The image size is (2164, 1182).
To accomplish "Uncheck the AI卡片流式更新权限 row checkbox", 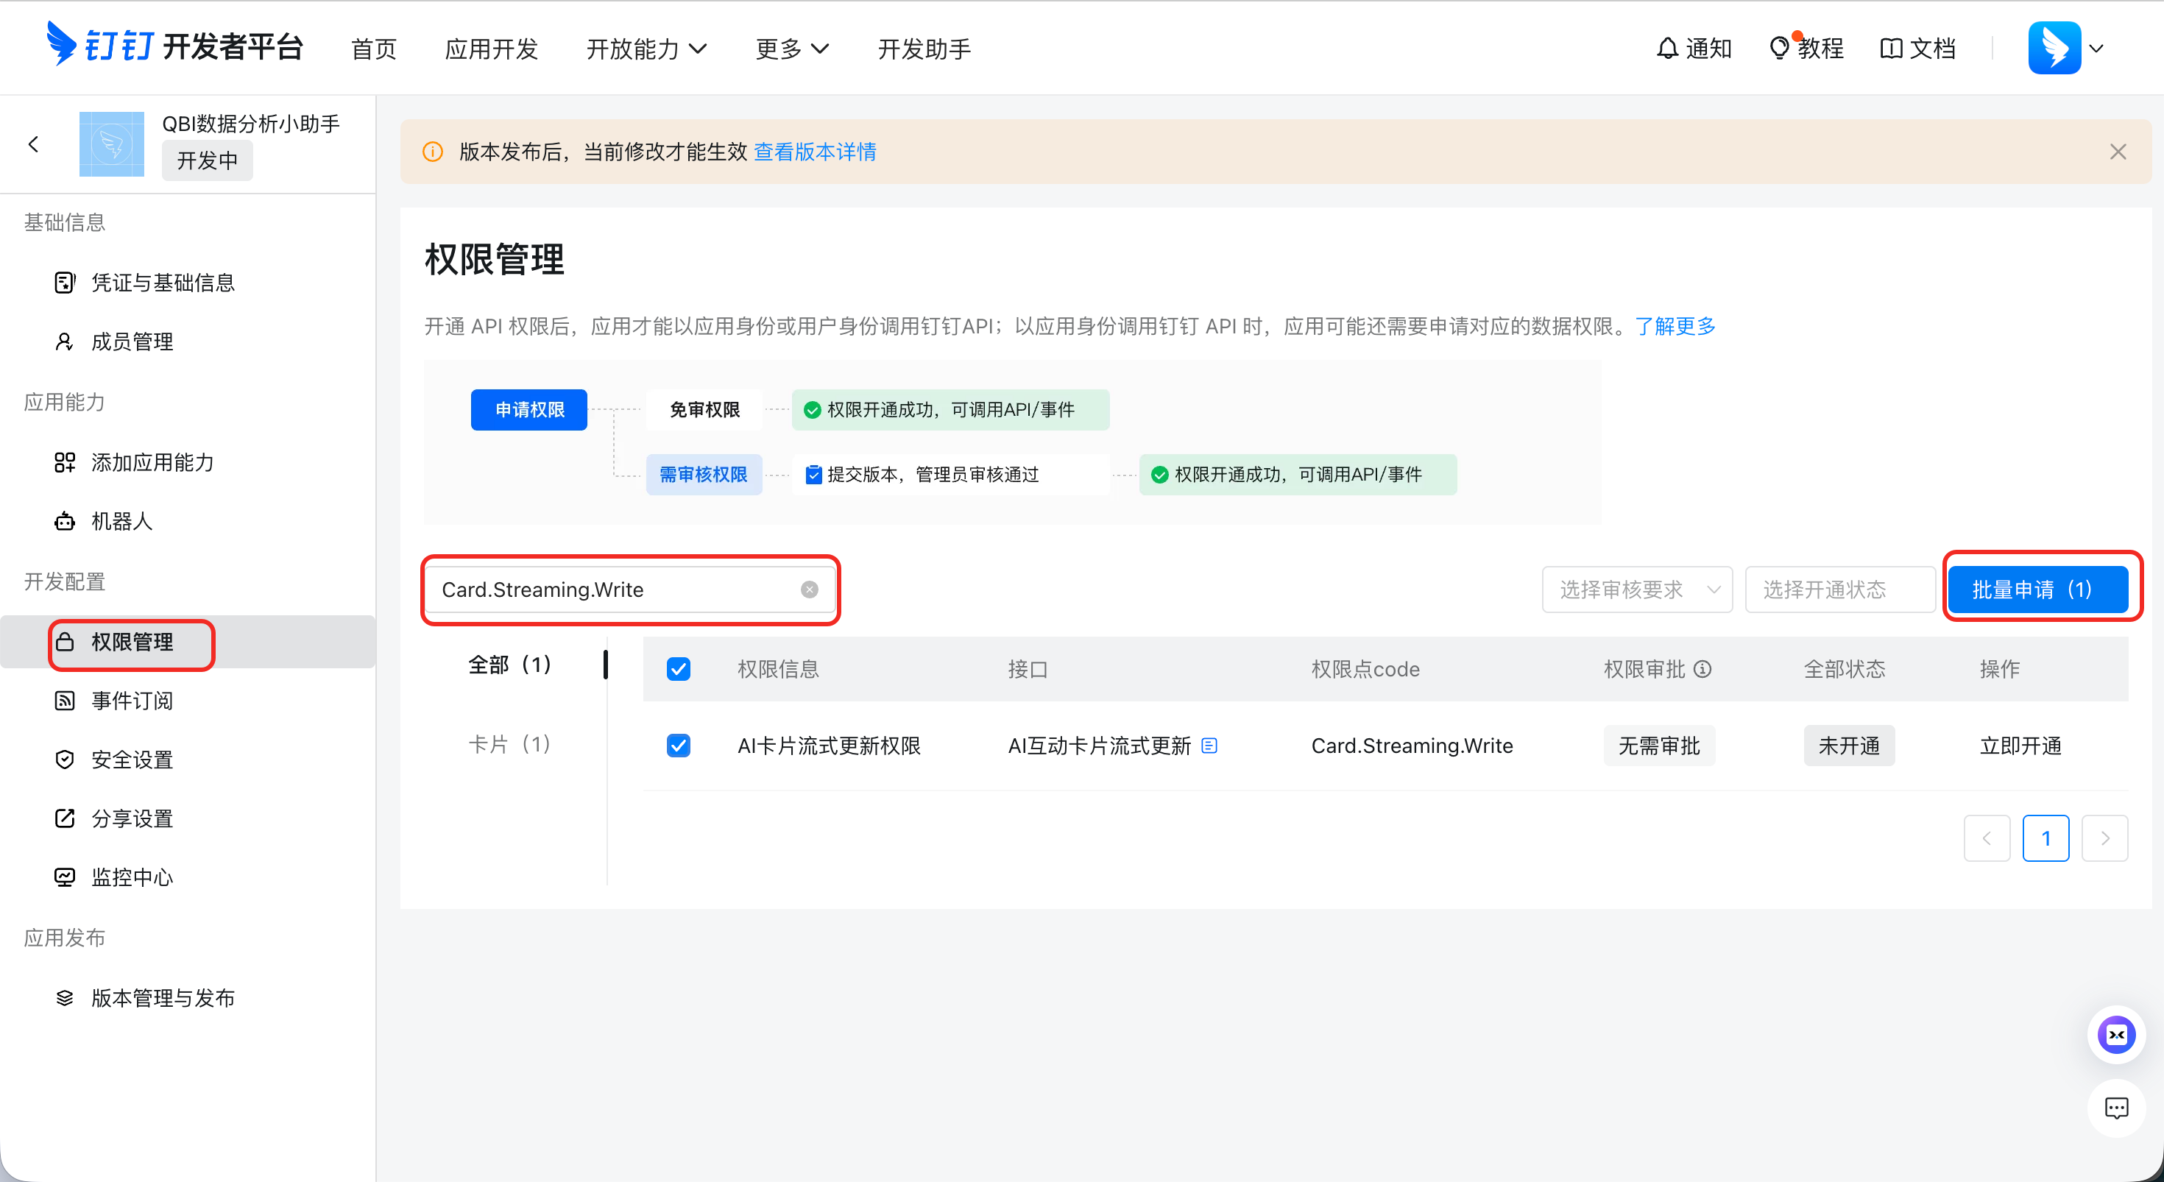I will coord(678,745).
